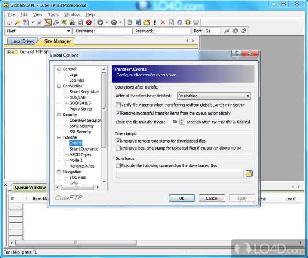308x258 pixels.
Task: Click the question mark help button in dialog
Action: tap(237, 54)
